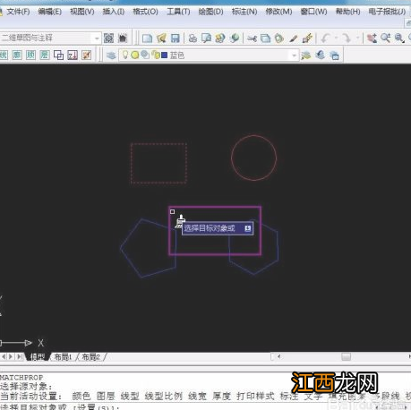This screenshot has width=411, height=410.
Task: Click the Pan realtime icon
Action: [x=372, y=38]
